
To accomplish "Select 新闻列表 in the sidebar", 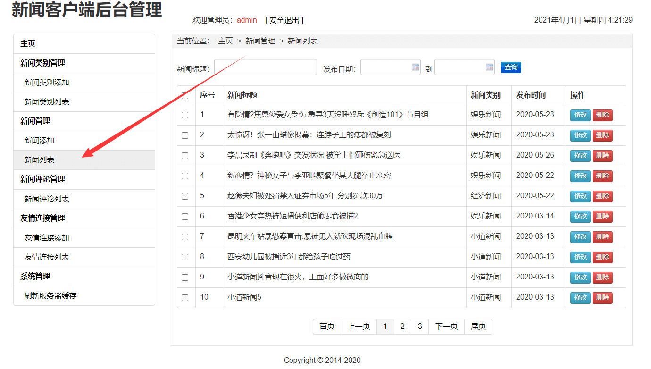I will click(84, 160).
